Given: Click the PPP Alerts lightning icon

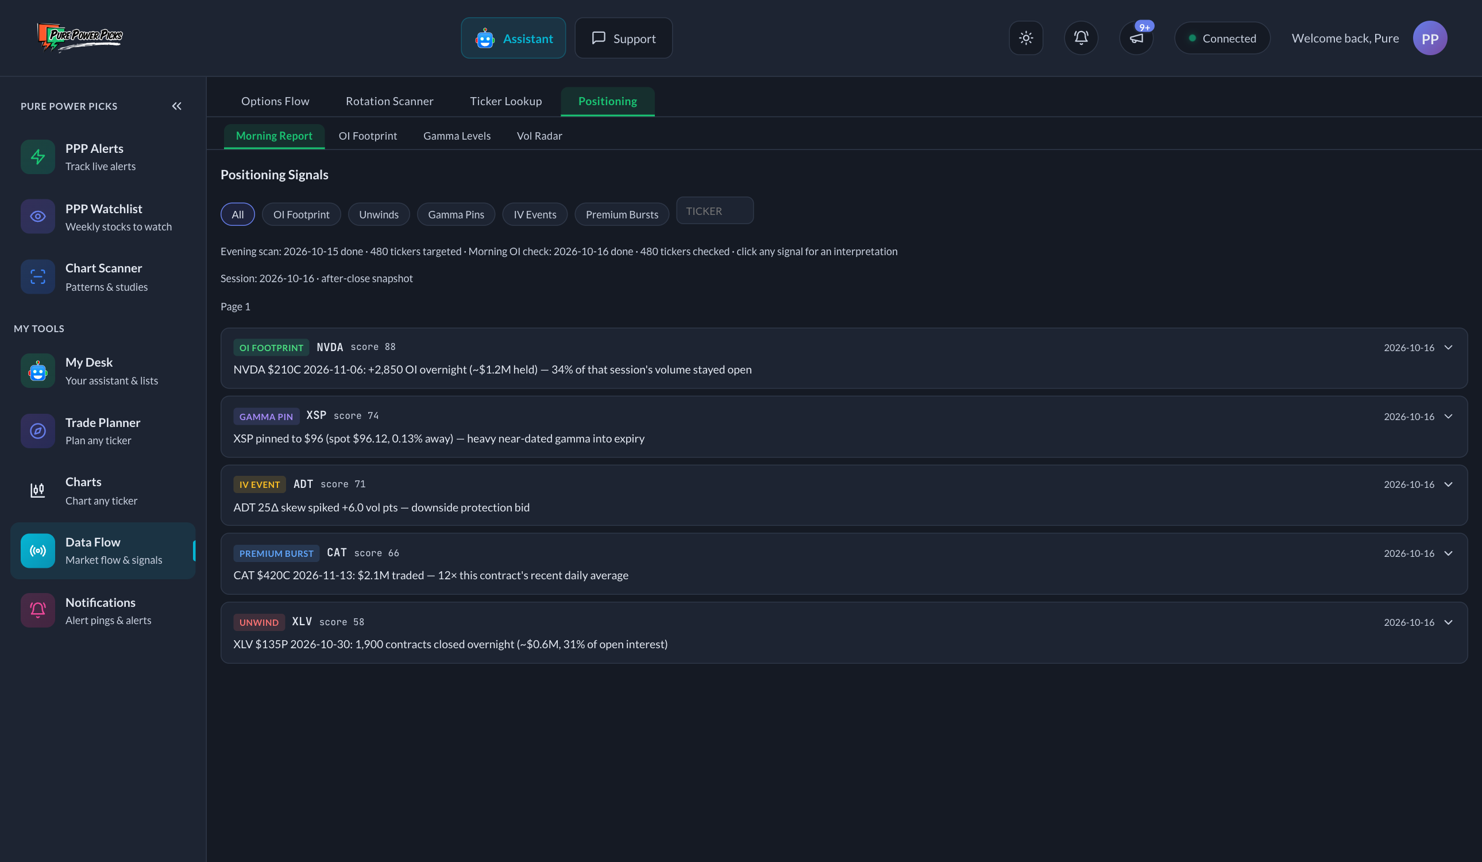Looking at the screenshot, I should [38, 157].
